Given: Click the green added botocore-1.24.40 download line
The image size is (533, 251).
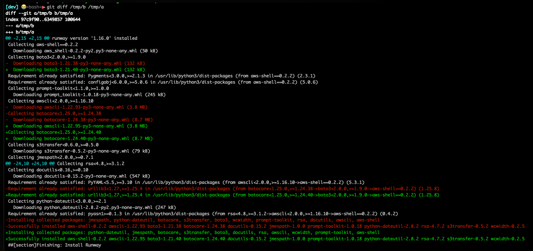Looking at the screenshot, I should (79, 139).
